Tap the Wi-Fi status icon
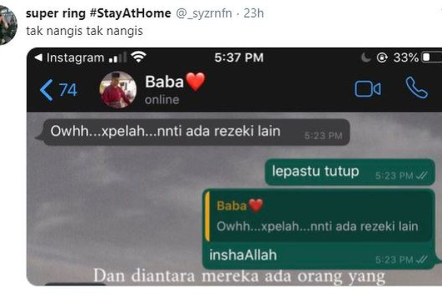 click(138, 57)
